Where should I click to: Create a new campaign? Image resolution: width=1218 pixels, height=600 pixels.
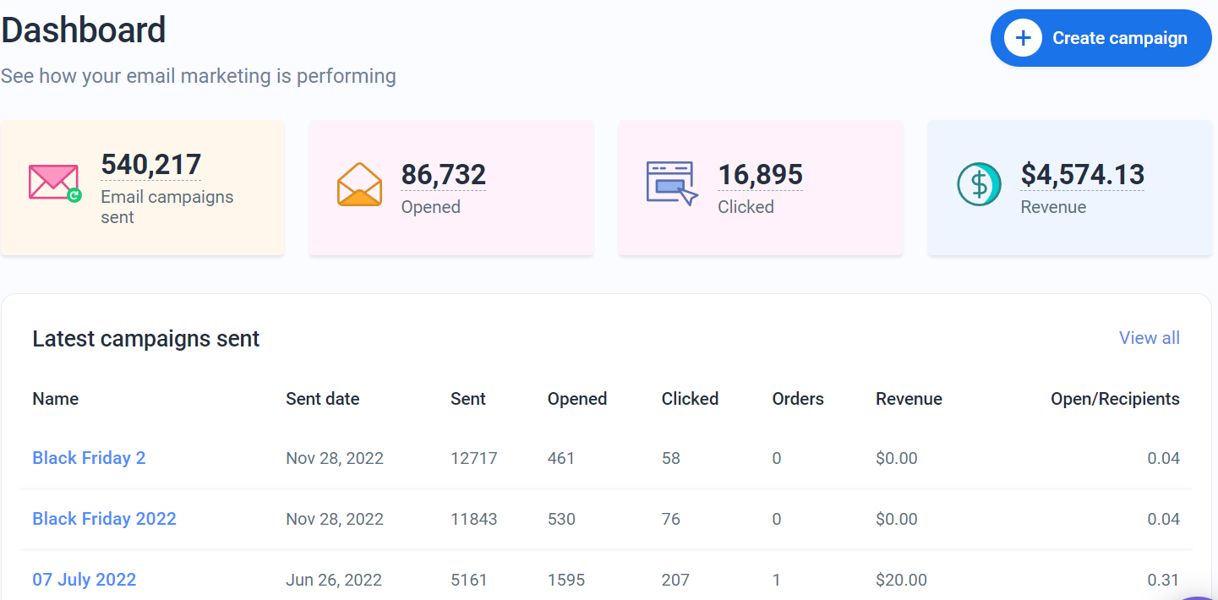click(x=1101, y=38)
